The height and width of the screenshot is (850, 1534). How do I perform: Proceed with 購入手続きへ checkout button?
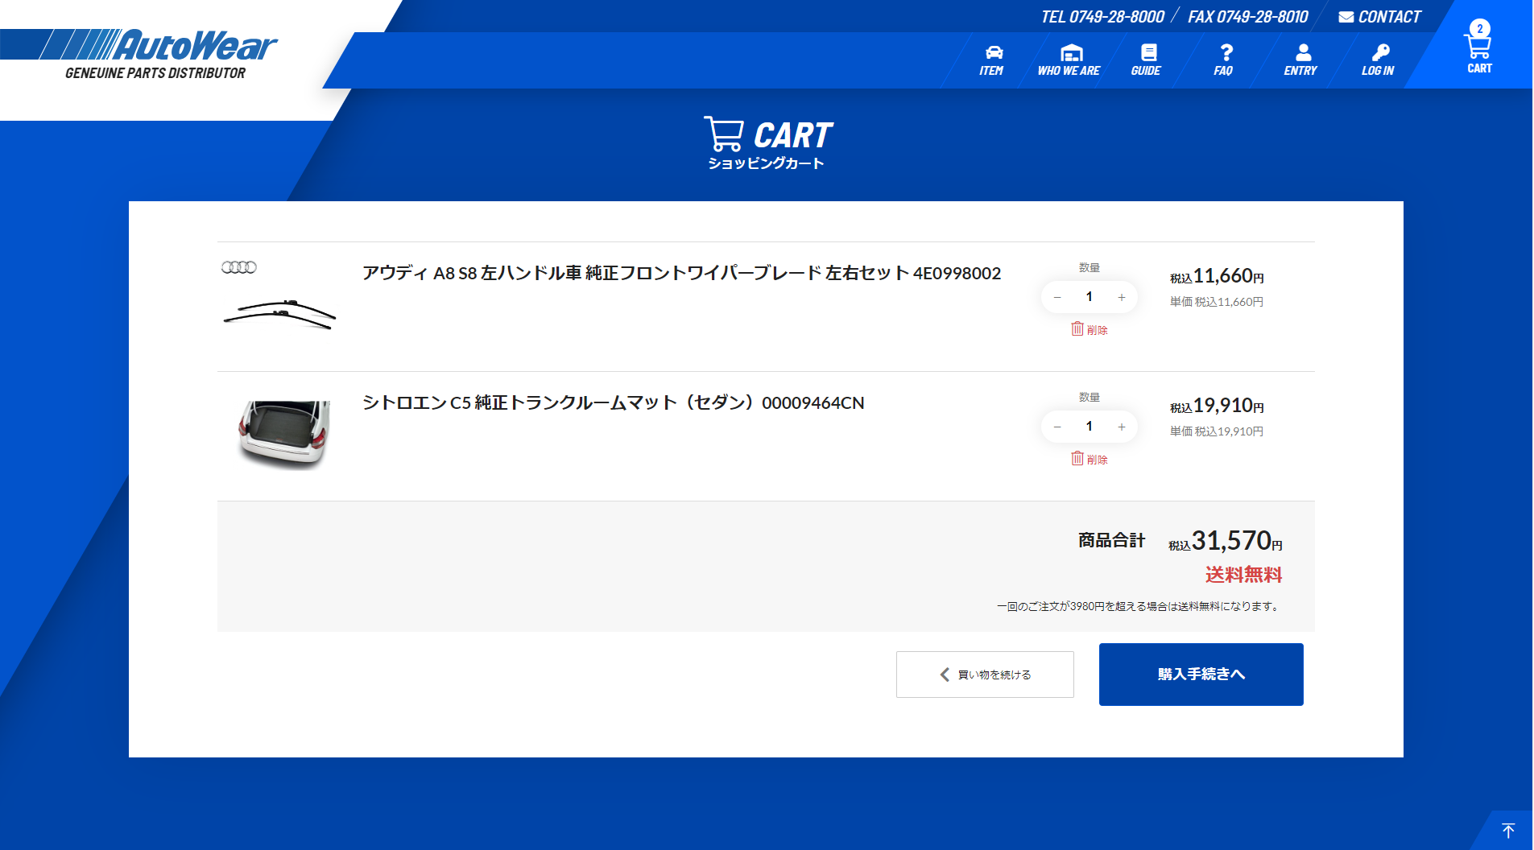(1201, 675)
